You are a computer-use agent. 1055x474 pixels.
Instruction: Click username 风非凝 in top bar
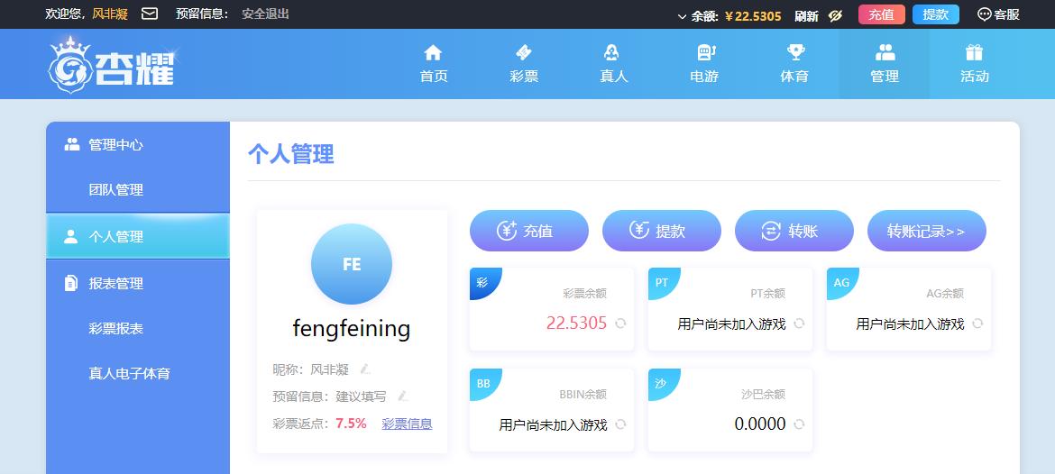(110, 14)
